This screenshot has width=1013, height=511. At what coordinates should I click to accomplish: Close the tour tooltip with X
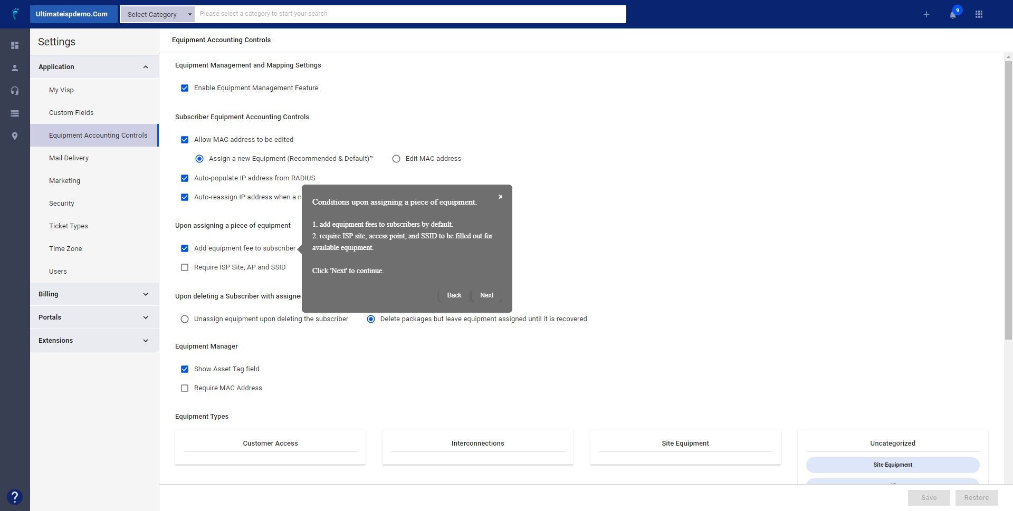point(501,197)
